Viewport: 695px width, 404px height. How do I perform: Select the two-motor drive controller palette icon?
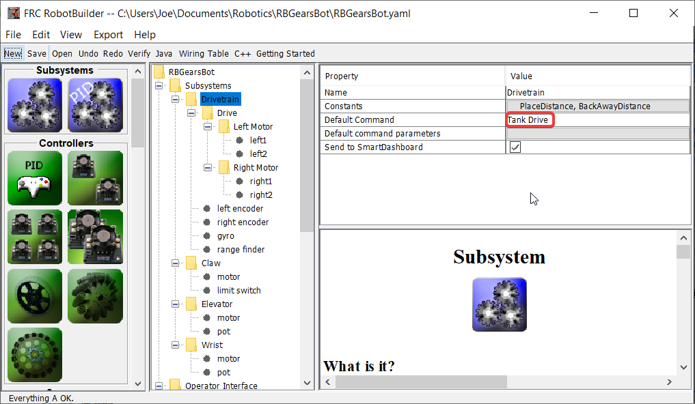point(95,178)
